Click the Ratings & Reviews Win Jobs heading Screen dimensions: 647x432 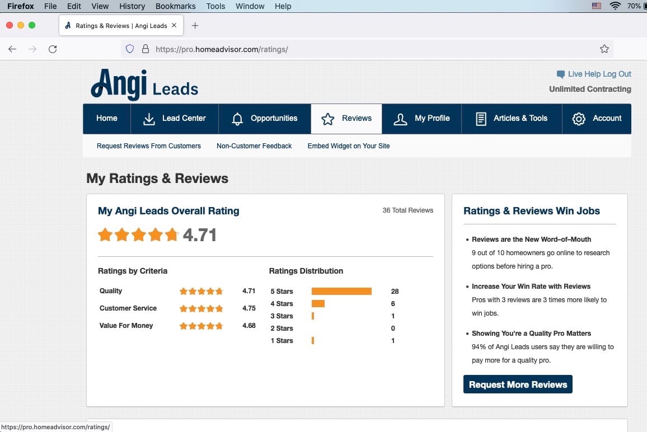[532, 211]
